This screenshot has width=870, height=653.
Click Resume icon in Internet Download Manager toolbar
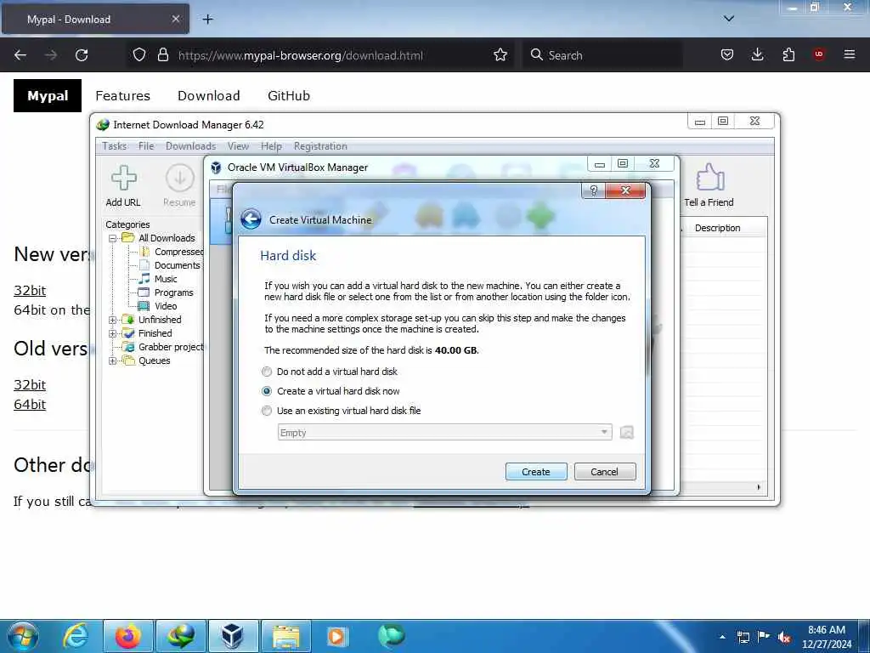click(x=179, y=186)
